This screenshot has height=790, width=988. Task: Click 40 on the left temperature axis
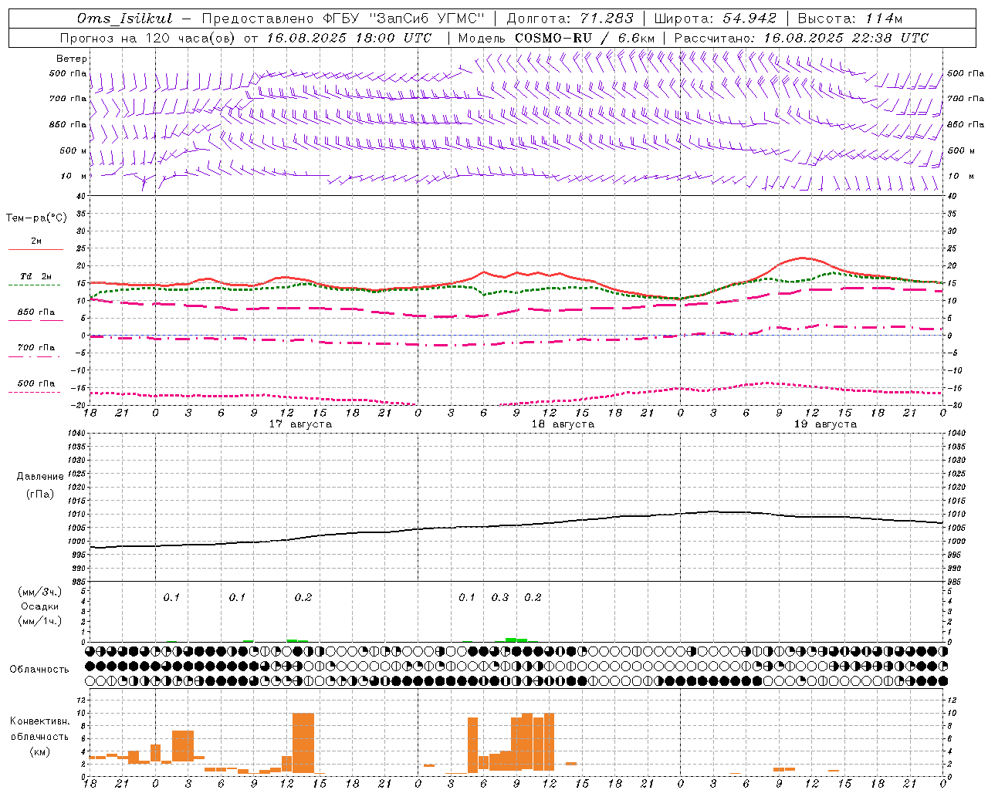81,196
